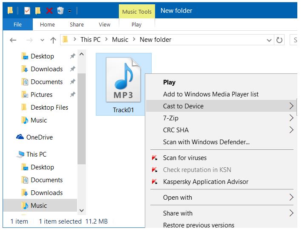This screenshot has height=230, width=302.
Task: Click the Music Tools contextual tab header
Action: [137, 12]
